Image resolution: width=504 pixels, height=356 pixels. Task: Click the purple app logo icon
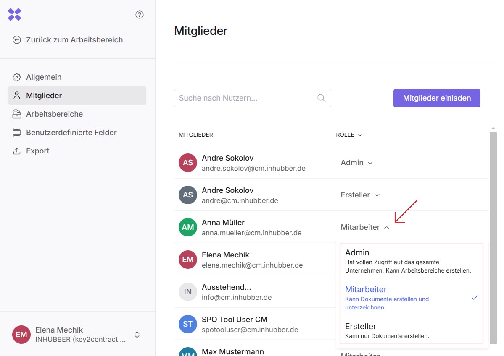coord(15,15)
